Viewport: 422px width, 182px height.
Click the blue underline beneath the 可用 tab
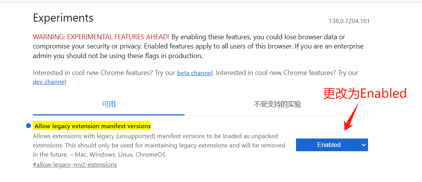point(109,114)
